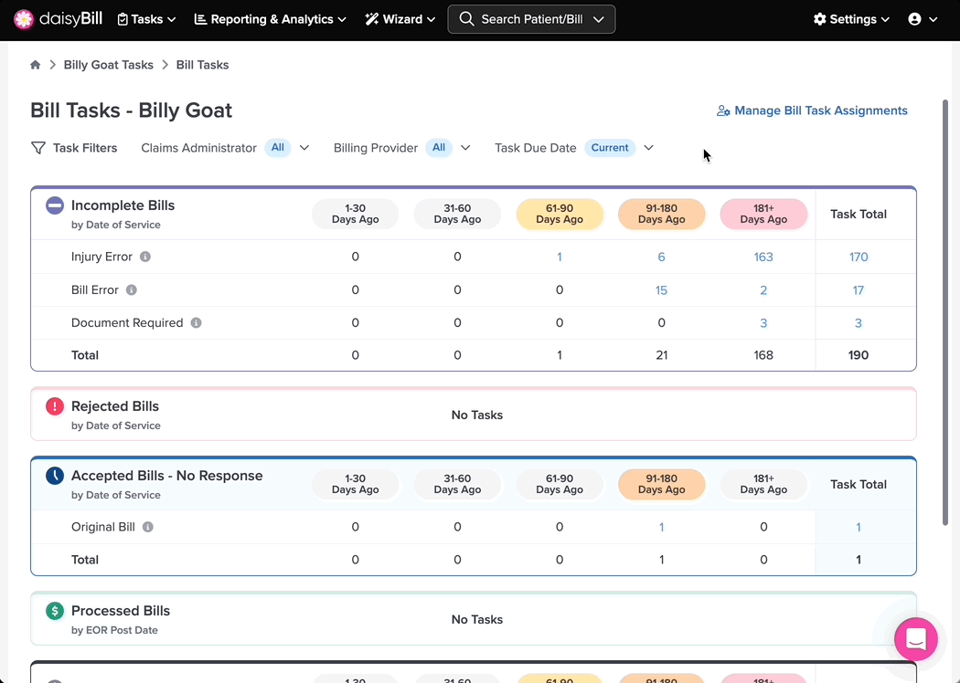This screenshot has height=683, width=960.
Task: Go to home via breadcrumb house icon
Action: 36,65
